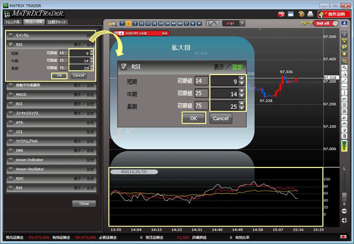Increase the 長期 RSI period value
The height and width of the screenshot is (244, 354).
click(x=91, y=66)
